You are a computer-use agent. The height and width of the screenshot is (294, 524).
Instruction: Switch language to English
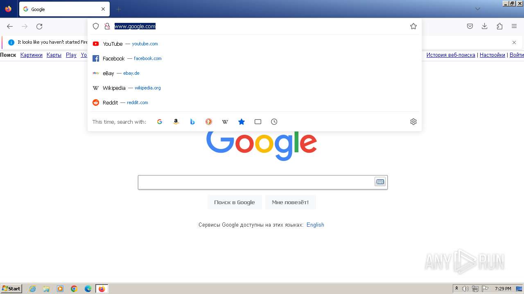click(x=315, y=225)
